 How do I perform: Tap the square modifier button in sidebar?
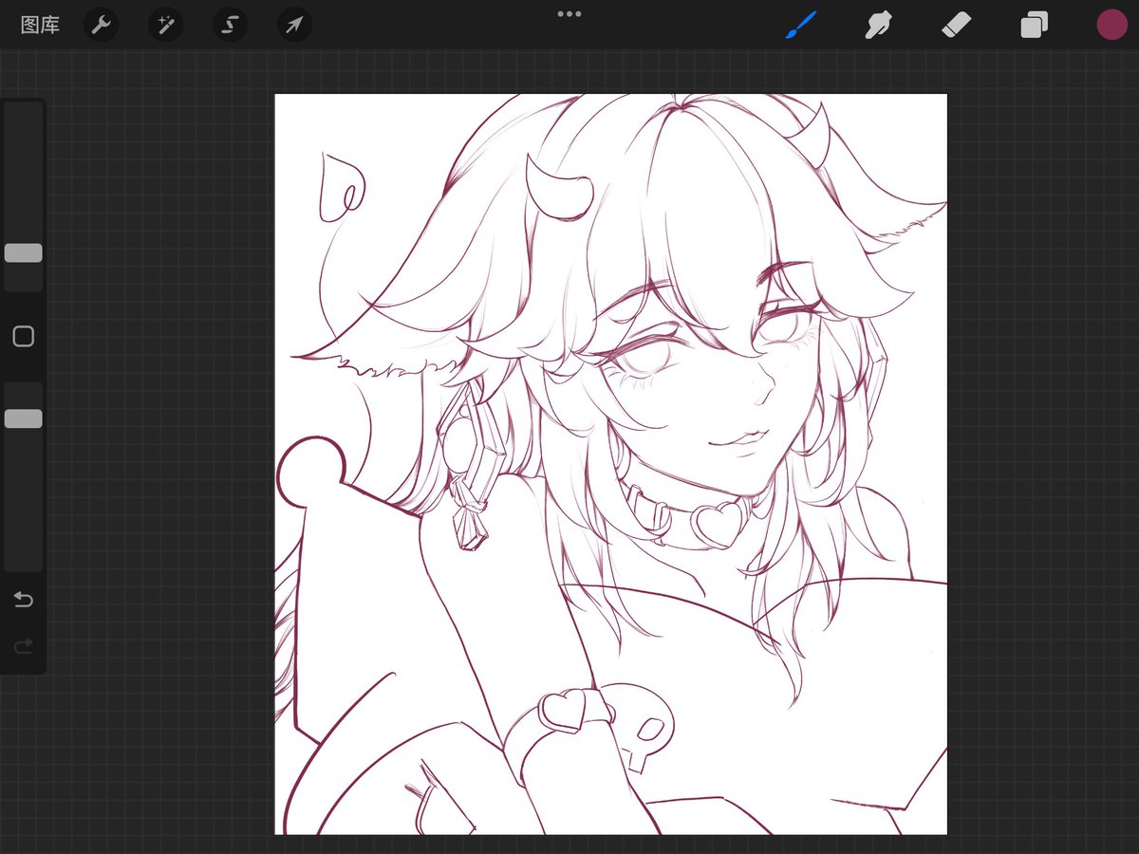(x=23, y=336)
